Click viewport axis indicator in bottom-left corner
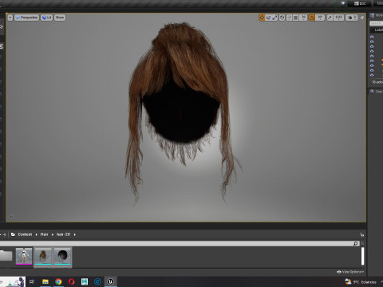383x287 pixels. (11, 216)
